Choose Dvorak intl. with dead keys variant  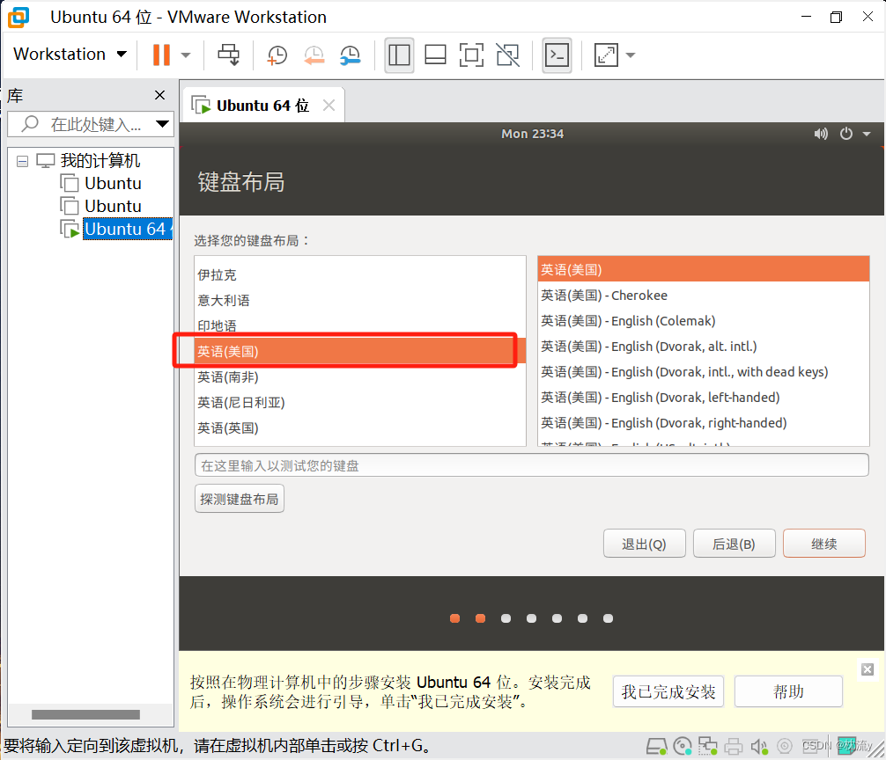coord(704,372)
